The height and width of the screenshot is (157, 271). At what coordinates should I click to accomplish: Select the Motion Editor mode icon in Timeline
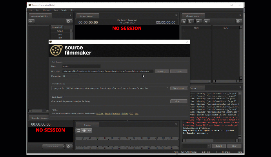84,131
